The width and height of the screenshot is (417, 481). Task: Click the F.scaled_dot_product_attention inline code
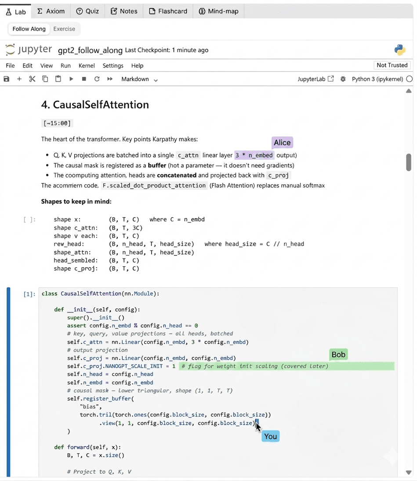coord(154,186)
